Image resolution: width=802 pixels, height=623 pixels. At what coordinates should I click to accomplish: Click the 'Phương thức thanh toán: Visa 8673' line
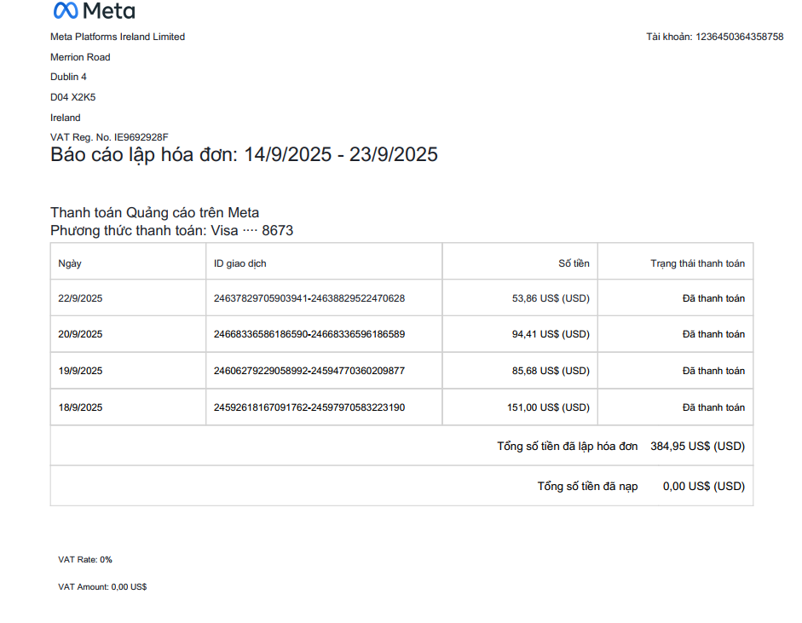172,231
